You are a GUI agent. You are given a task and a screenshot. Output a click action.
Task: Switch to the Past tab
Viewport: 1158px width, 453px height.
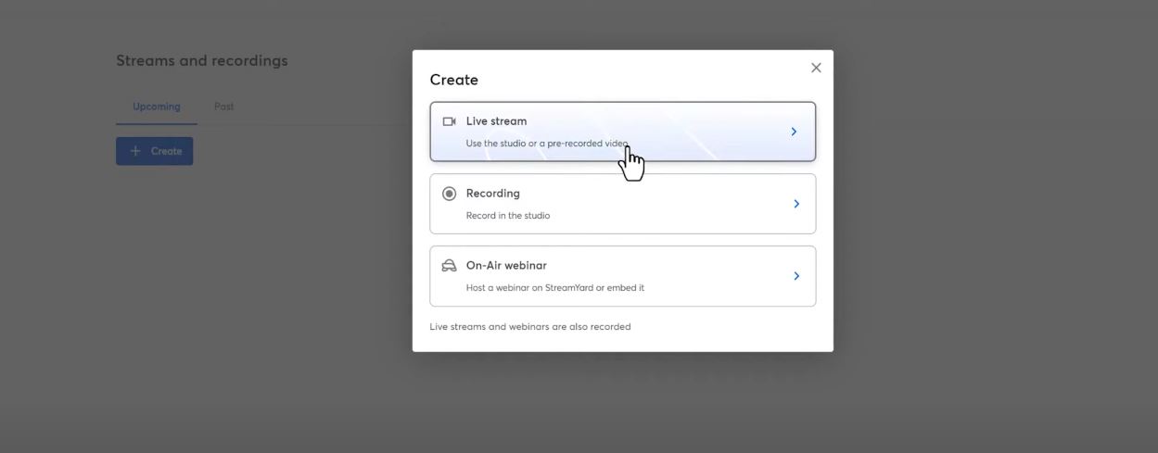(x=223, y=107)
